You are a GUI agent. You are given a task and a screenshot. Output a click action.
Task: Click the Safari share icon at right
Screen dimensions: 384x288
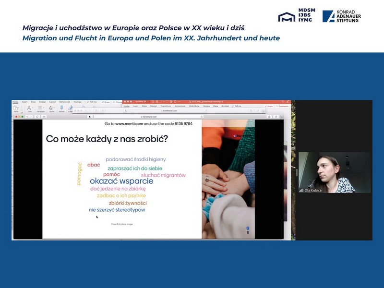coord(270,117)
